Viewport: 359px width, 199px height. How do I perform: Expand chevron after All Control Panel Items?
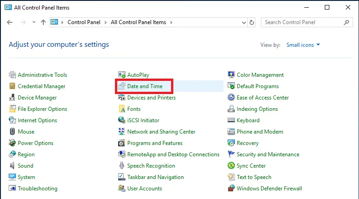(x=171, y=22)
